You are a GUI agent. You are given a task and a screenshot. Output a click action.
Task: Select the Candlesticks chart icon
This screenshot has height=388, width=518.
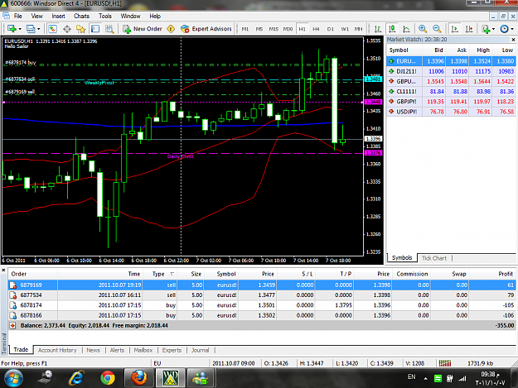point(392,29)
